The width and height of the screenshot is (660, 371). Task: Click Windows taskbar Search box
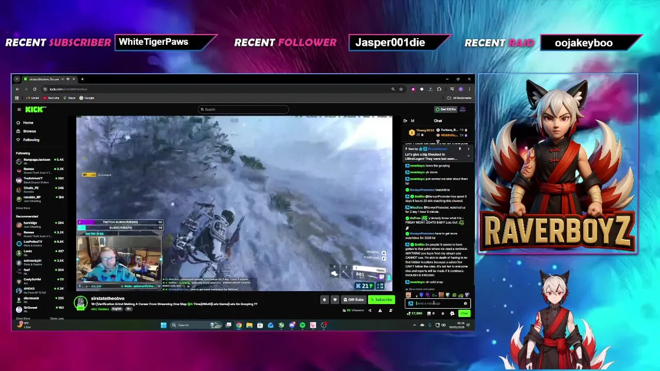click(x=196, y=325)
